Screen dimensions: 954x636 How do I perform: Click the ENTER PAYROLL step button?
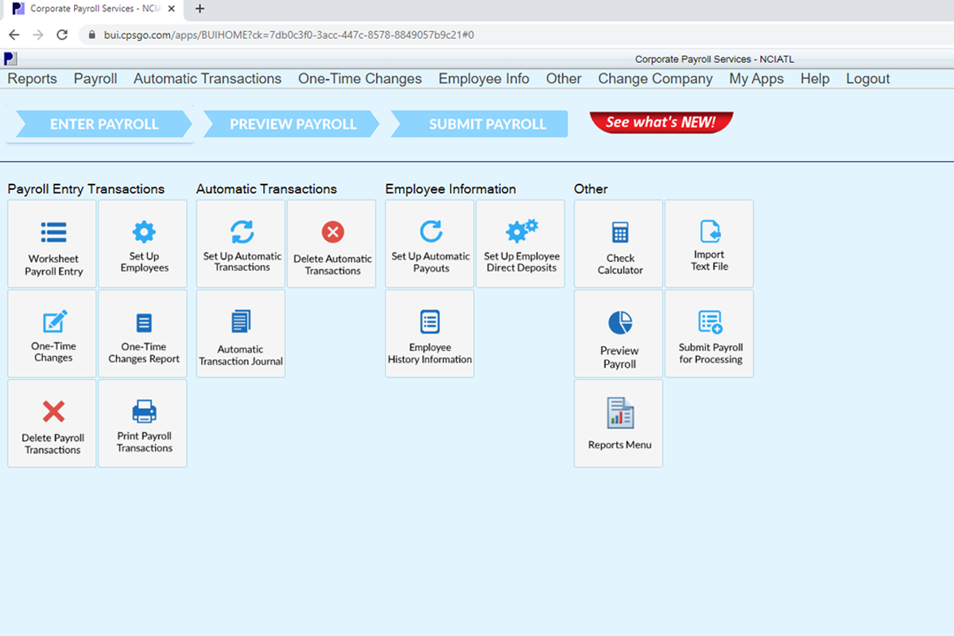point(100,124)
